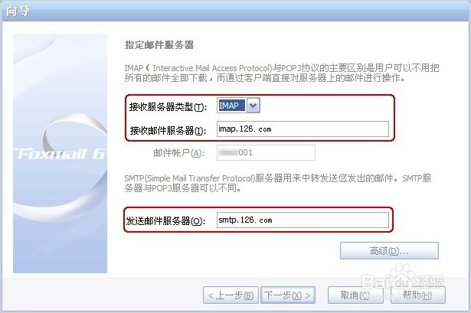Click the 指定邮件服务器 heading
The height and width of the screenshot is (313, 471).
[159, 45]
